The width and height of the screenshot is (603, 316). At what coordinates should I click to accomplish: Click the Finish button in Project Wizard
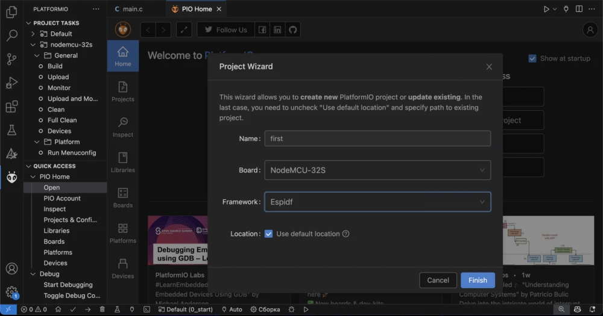click(x=478, y=280)
